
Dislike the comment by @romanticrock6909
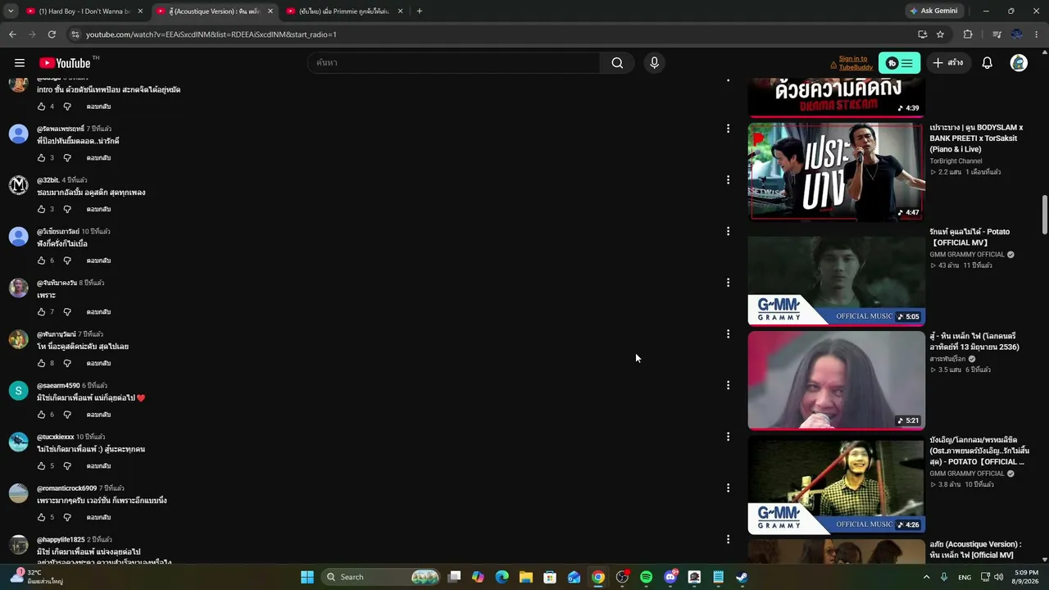click(67, 517)
